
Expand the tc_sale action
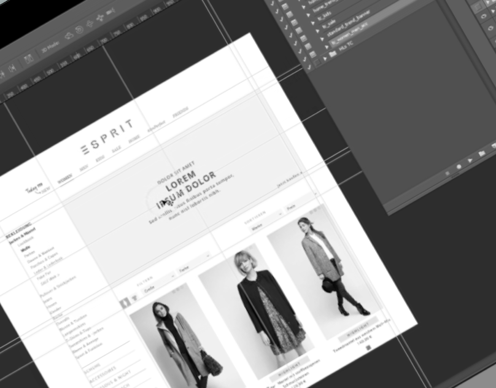[x=317, y=31]
